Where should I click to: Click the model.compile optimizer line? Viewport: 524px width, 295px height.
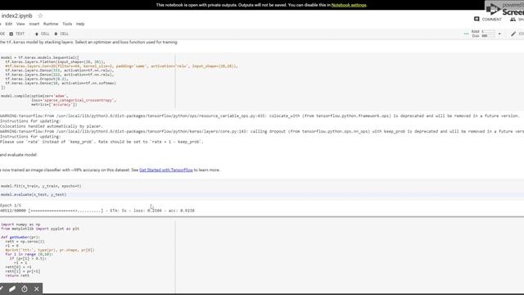click(x=34, y=96)
